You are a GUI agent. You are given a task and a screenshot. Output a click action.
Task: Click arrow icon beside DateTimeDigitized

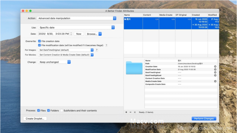click(215, 75)
